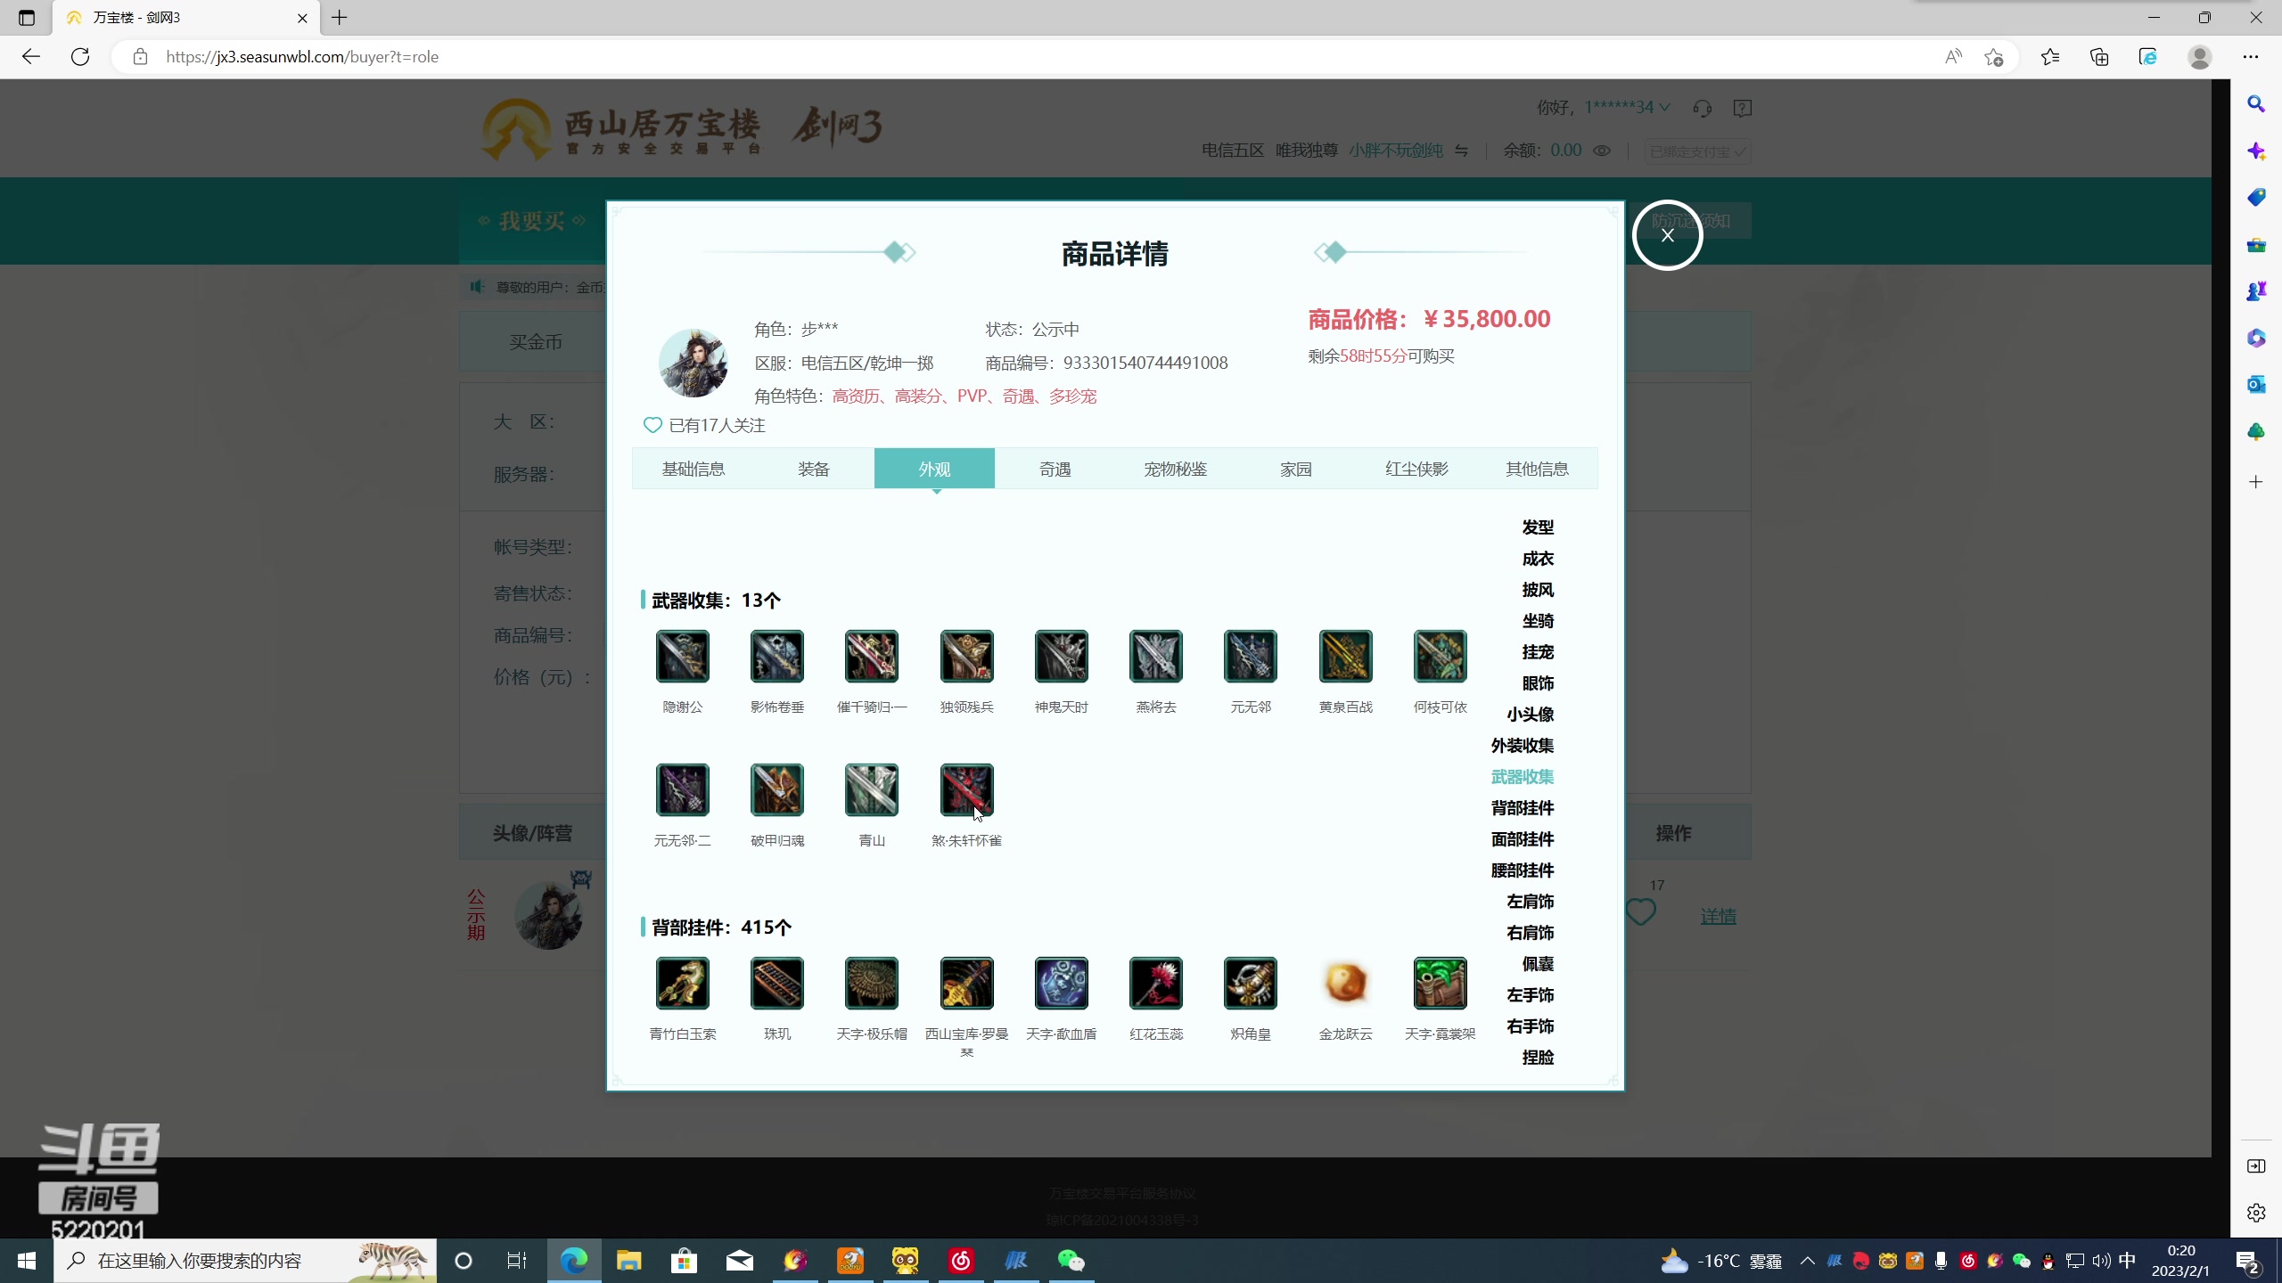Jump to the 小头像 section
Image resolution: width=2282 pixels, height=1283 pixels.
[x=1530, y=715]
